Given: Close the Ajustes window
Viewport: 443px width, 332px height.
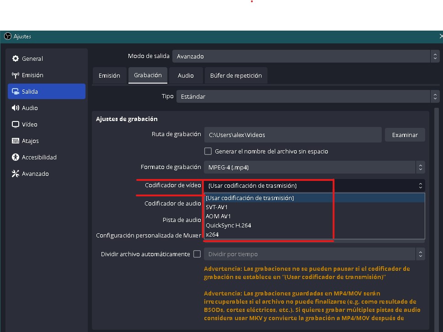Looking at the screenshot, I should tap(441, 37).
